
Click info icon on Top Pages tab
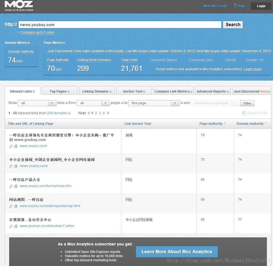point(68,91)
